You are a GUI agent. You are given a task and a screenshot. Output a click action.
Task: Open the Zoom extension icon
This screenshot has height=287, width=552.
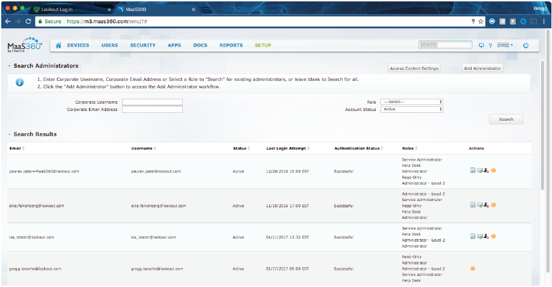coord(492,21)
